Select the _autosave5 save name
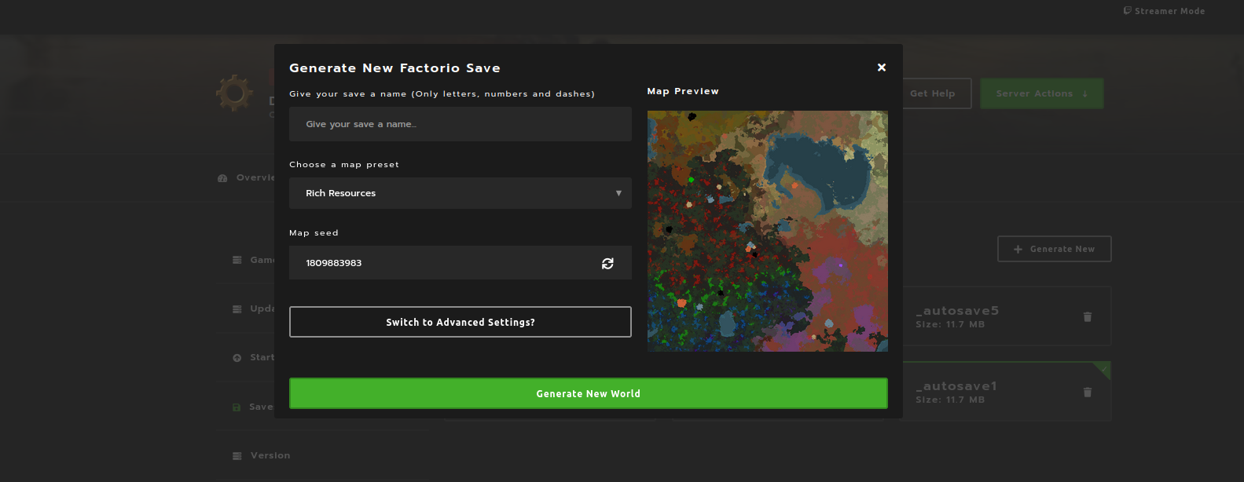1244x482 pixels. (x=957, y=311)
